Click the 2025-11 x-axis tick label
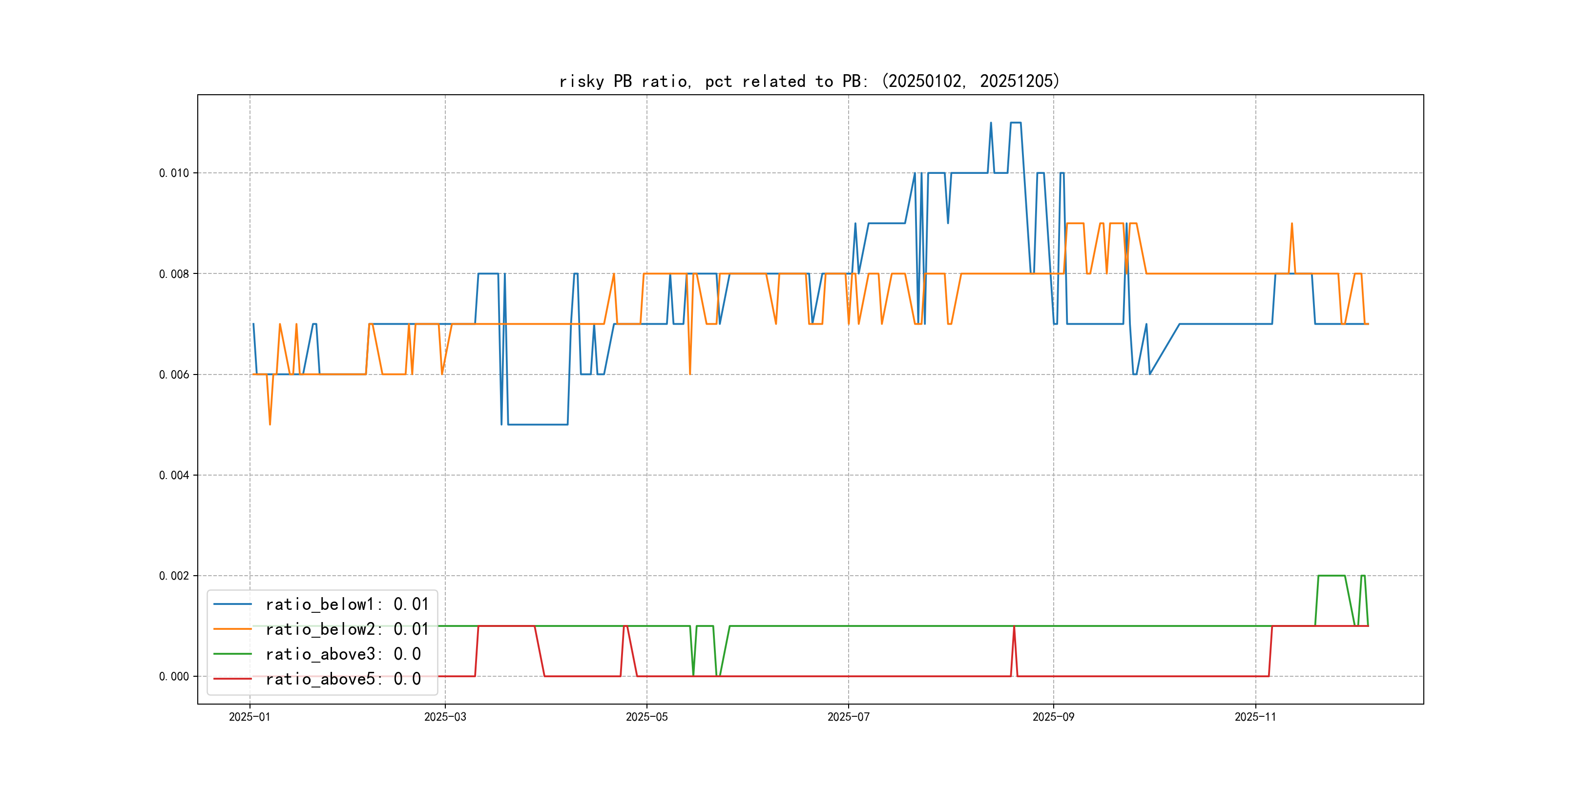 pyautogui.click(x=1255, y=717)
